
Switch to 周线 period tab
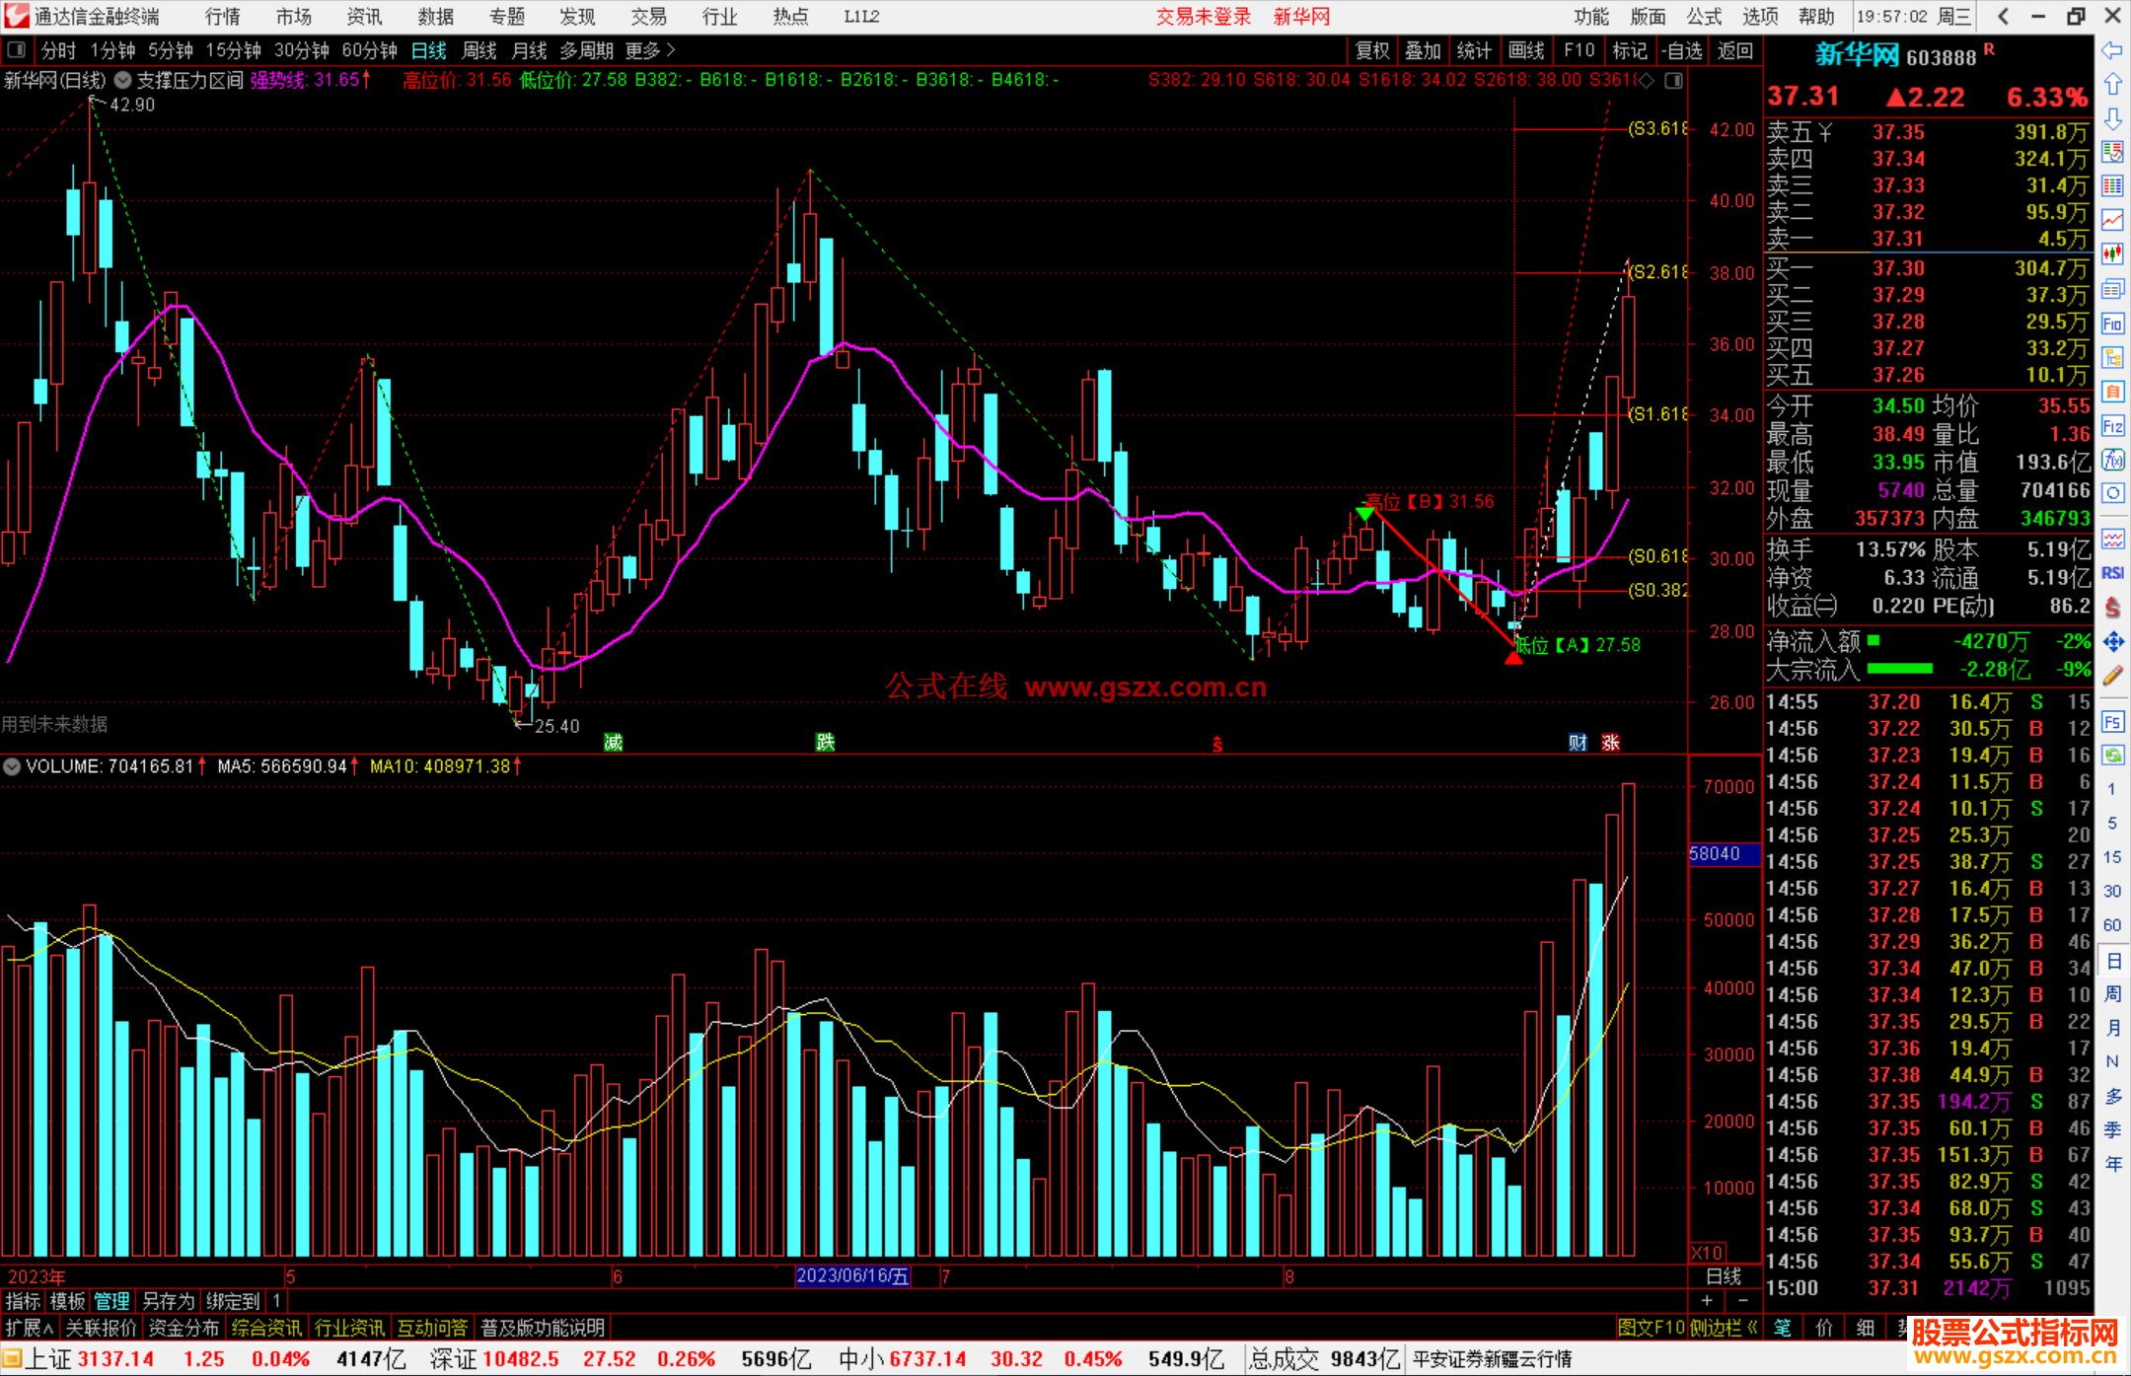479,50
